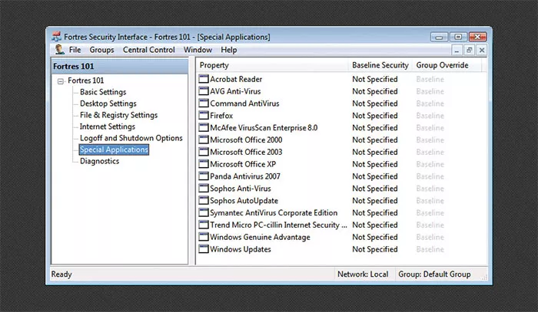Open Internet Settings in the tree
The width and height of the screenshot is (538, 312).
point(108,126)
